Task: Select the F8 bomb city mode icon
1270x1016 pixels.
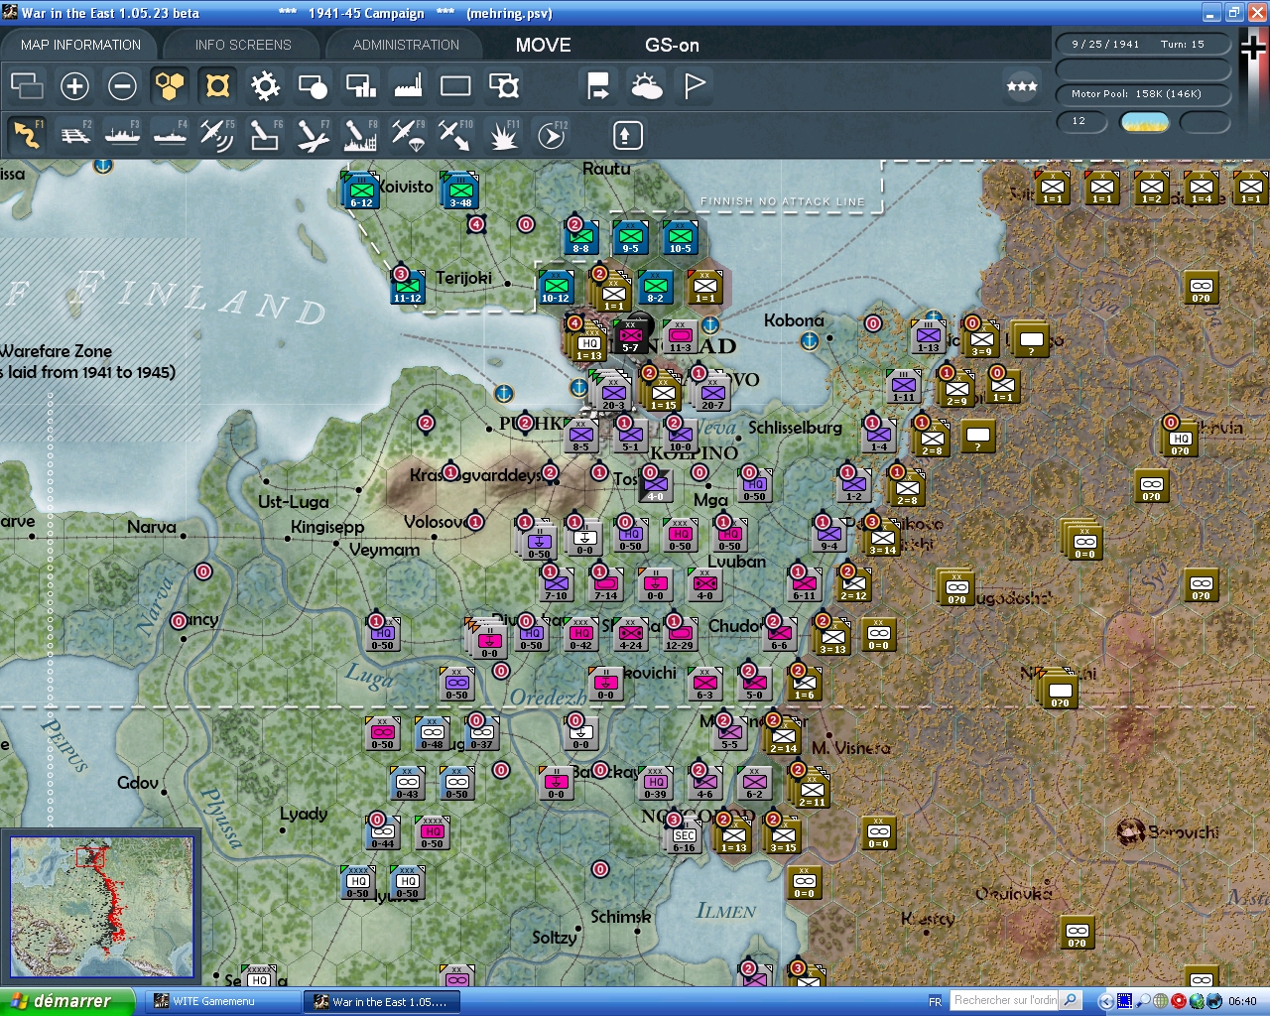Action: (360, 135)
